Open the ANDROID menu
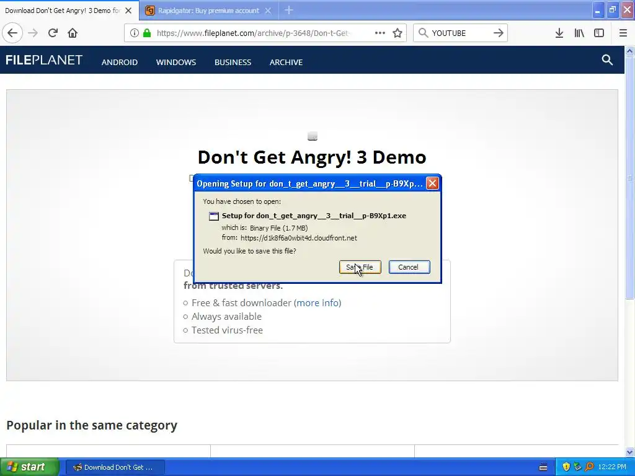This screenshot has height=476, width=635. [120, 63]
